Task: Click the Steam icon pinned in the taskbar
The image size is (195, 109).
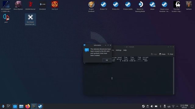Action: point(40,106)
